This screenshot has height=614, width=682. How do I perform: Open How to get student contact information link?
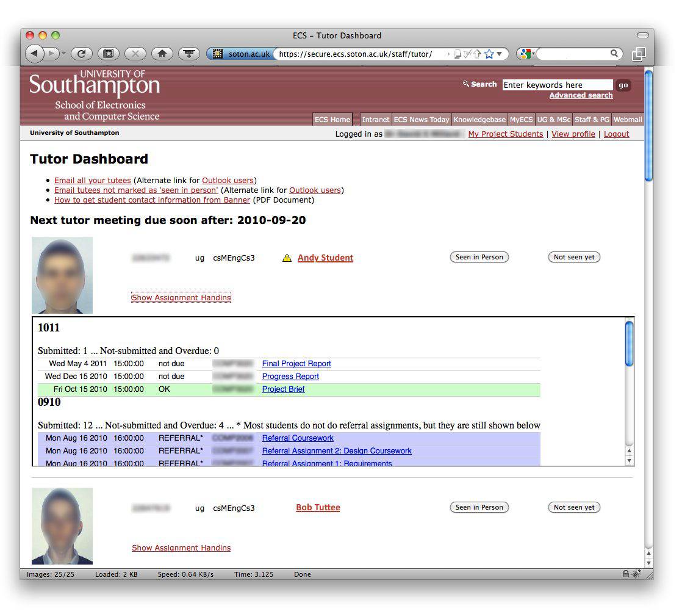click(152, 200)
